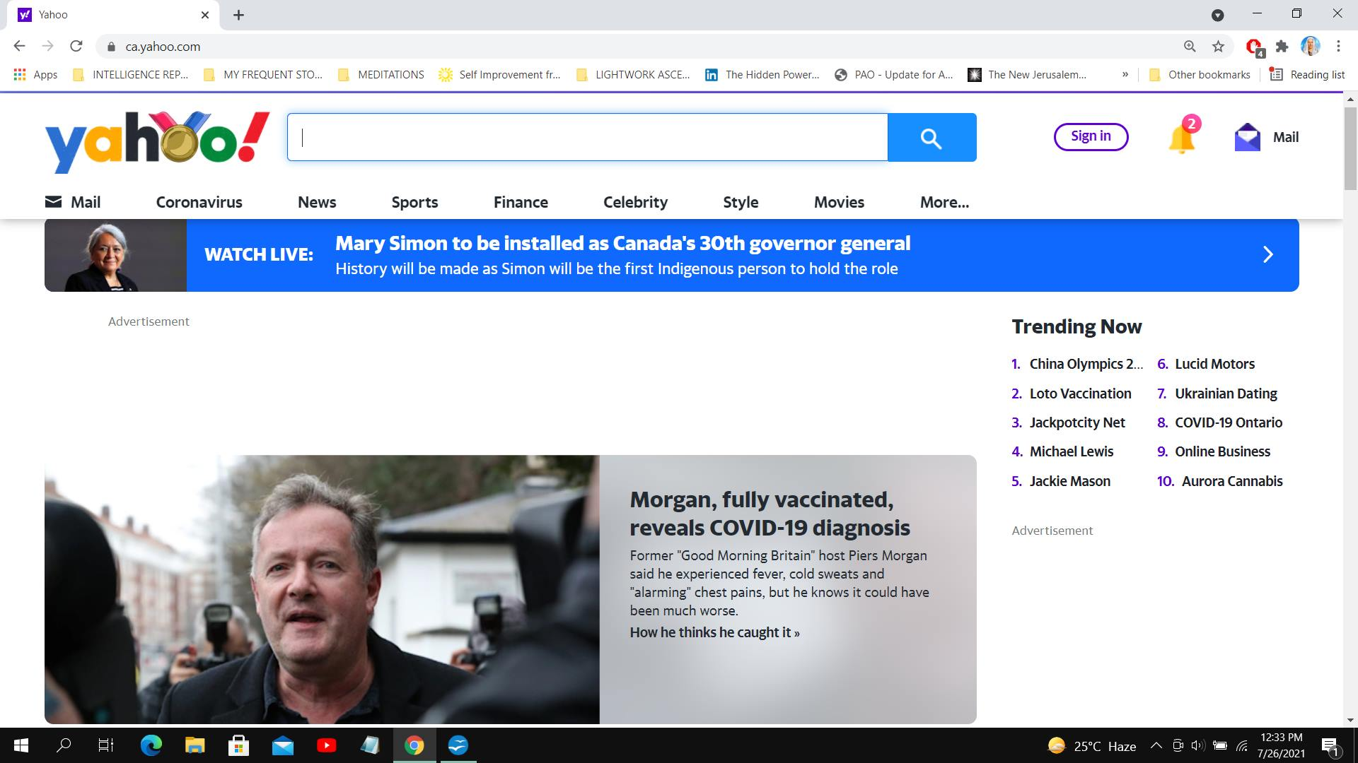Open the Extensions puzzle icon

1282,46
